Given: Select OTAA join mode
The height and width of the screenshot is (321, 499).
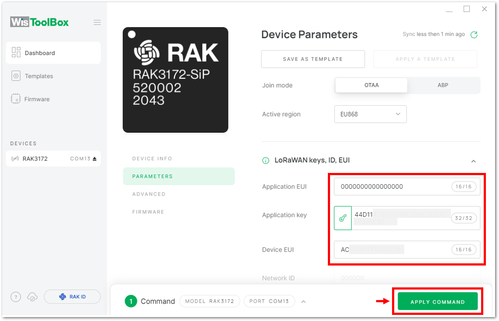Looking at the screenshot, I should click(372, 85).
